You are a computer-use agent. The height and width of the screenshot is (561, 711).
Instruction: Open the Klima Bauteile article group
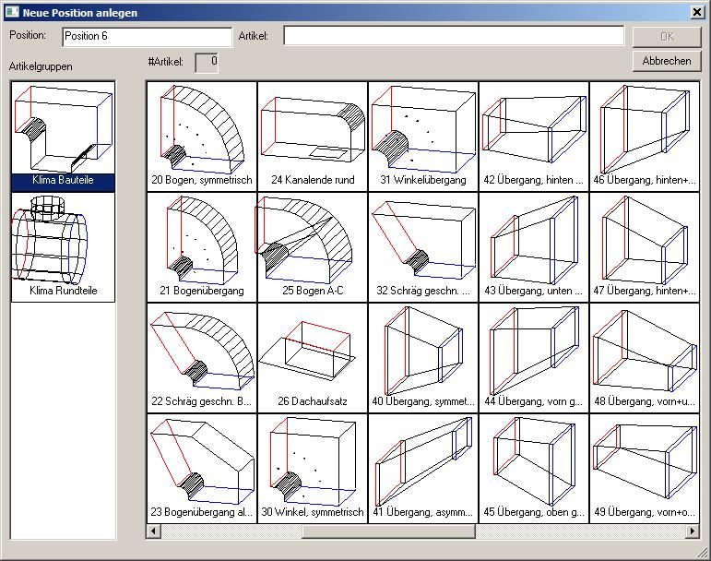[x=63, y=136]
